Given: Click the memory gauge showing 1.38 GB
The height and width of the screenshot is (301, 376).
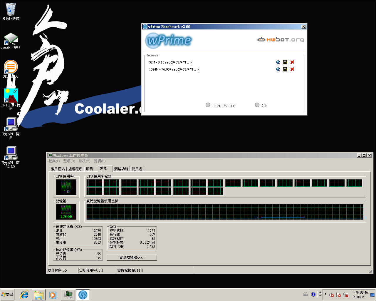Looking at the screenshot, I should point(66,212).
